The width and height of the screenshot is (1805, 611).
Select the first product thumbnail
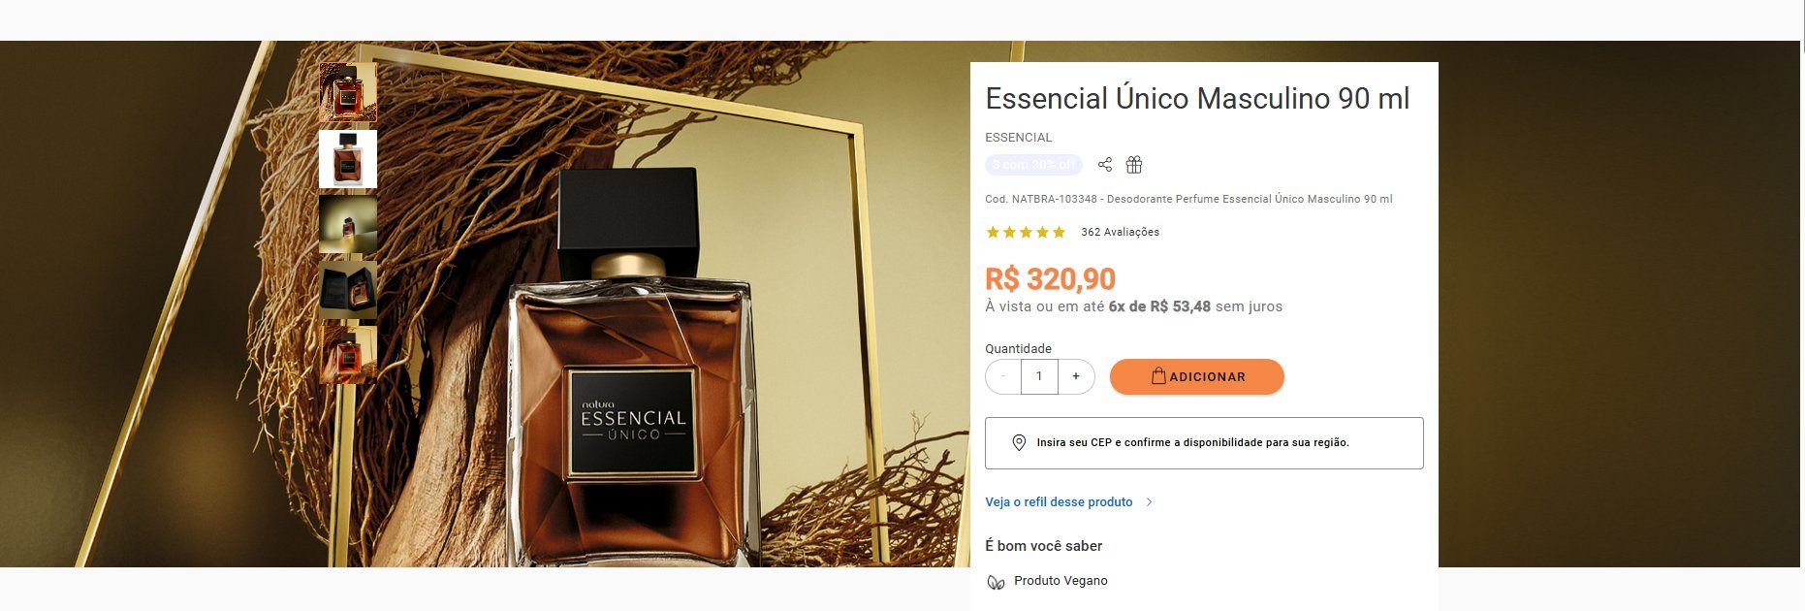click(348, 93)
